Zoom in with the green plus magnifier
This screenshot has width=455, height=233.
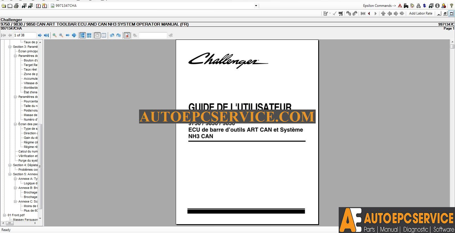(54, 35)
